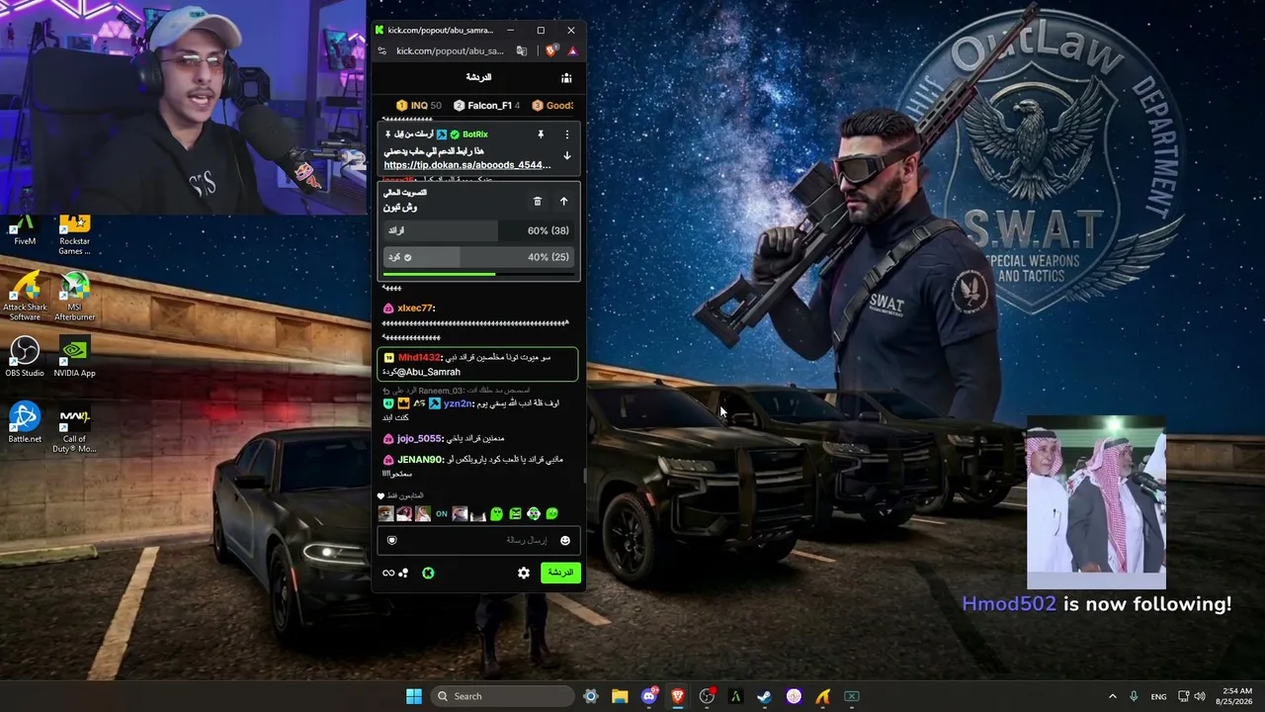Click the send message input field

point(478,540)
